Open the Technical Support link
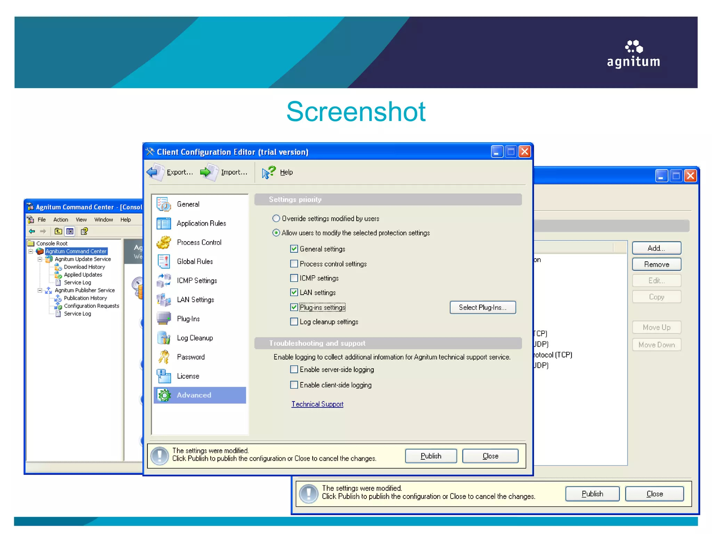The image size is (712, 534). coord(317,404)
